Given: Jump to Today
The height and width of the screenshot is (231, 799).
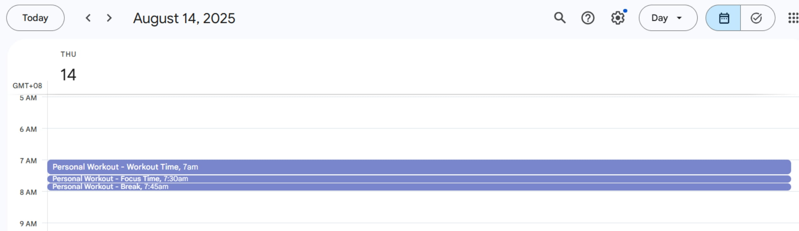Looking at the screenshot, I should 35,18.
